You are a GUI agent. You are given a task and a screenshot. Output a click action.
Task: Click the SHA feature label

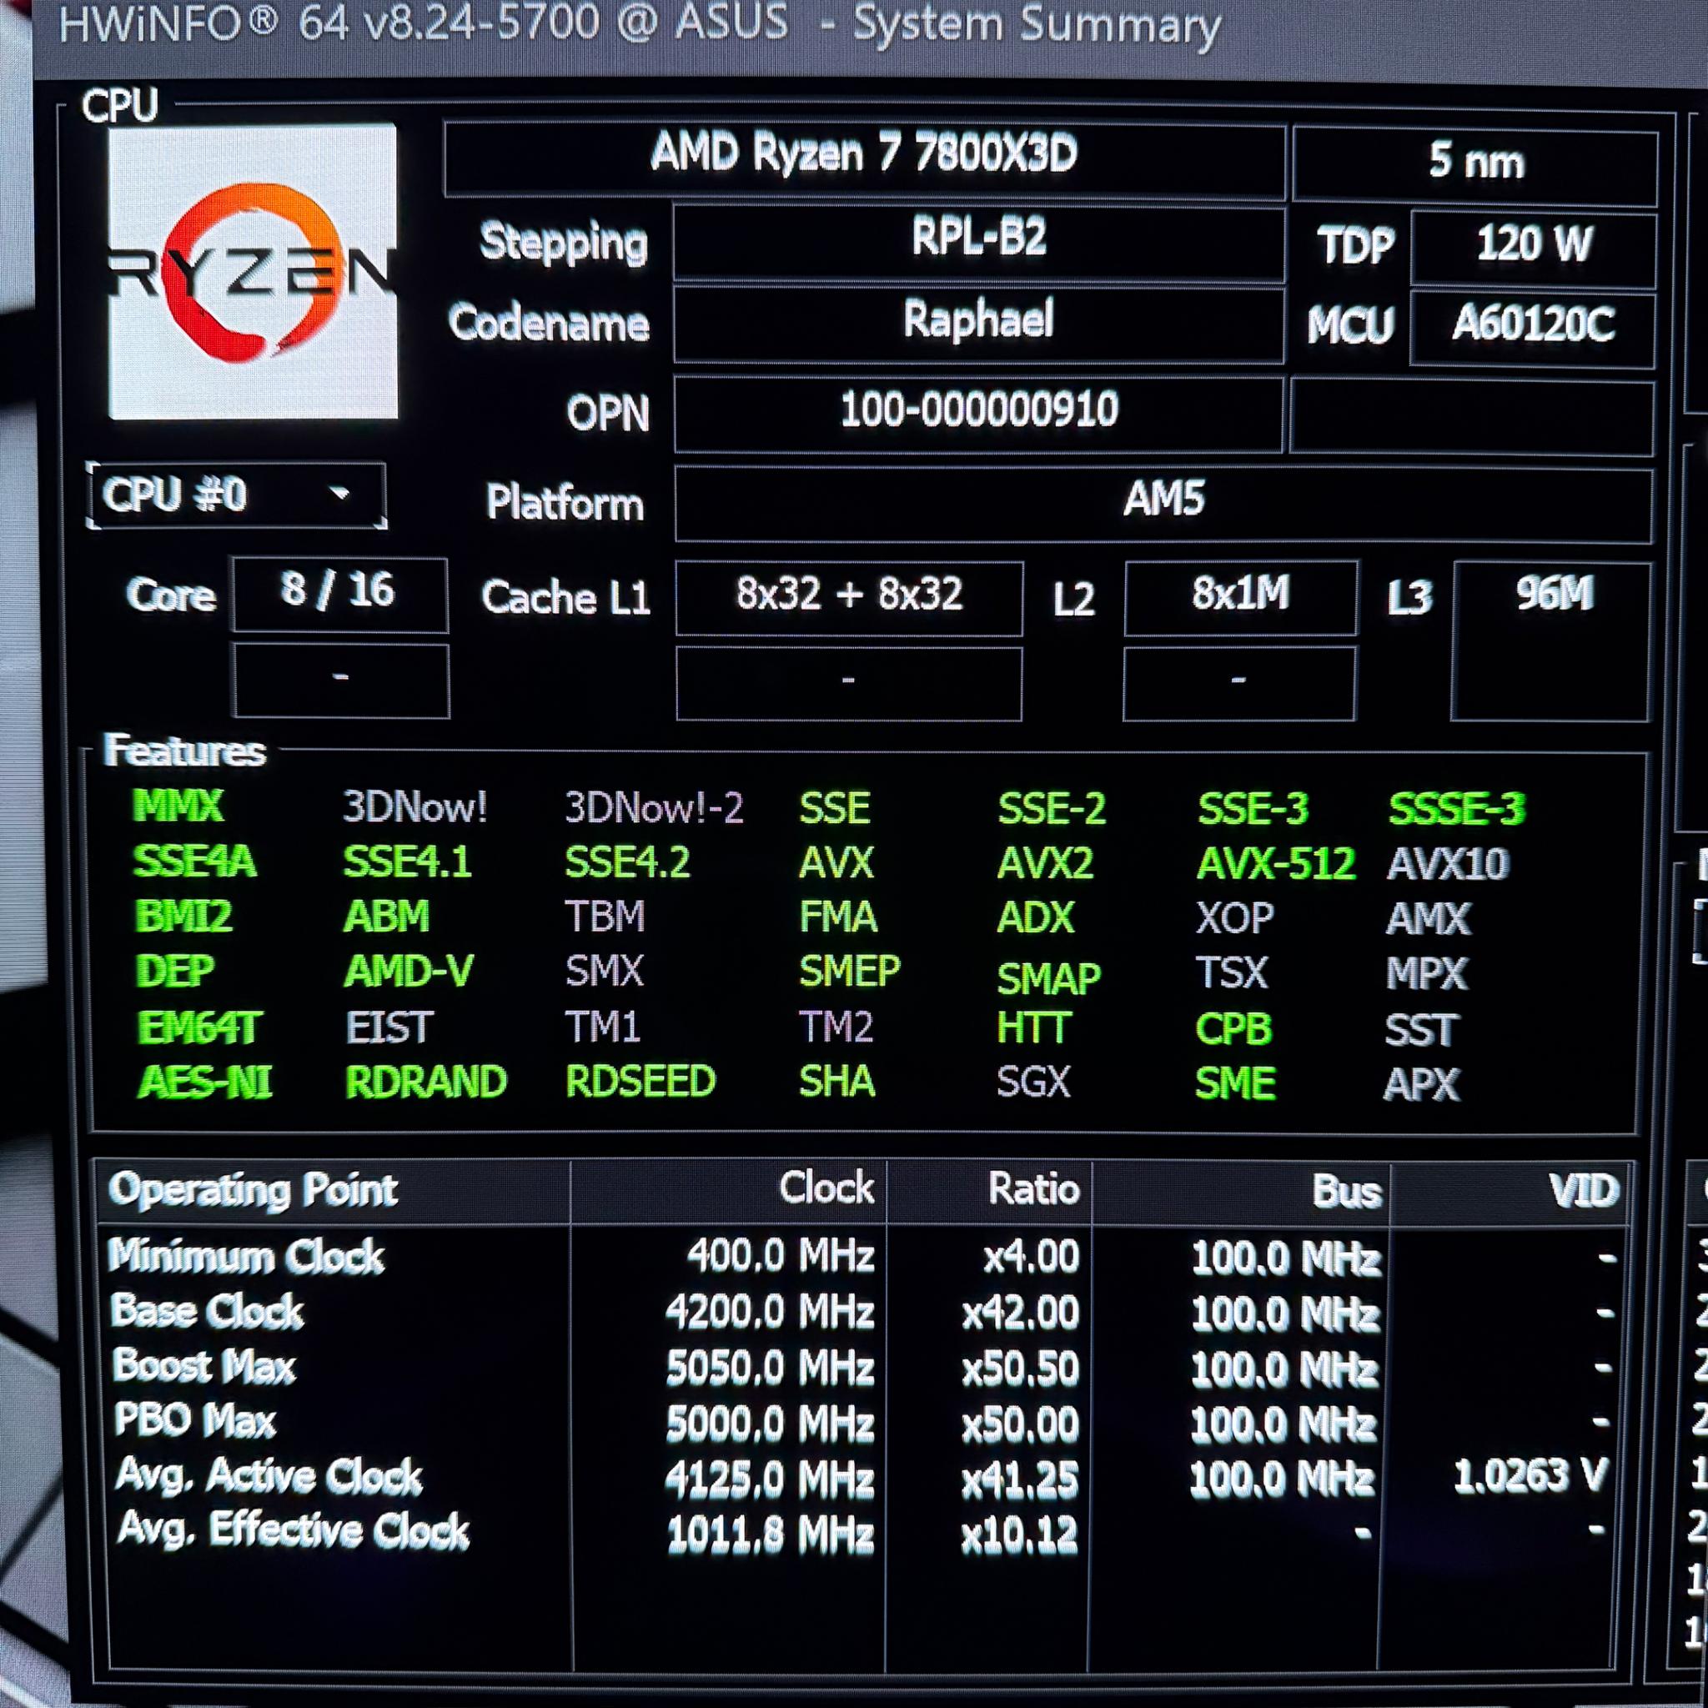837,1081
